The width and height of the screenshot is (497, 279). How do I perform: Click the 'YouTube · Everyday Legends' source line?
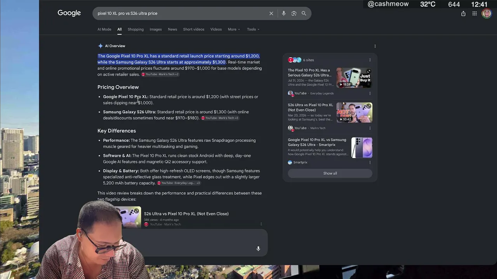point(311,93)
